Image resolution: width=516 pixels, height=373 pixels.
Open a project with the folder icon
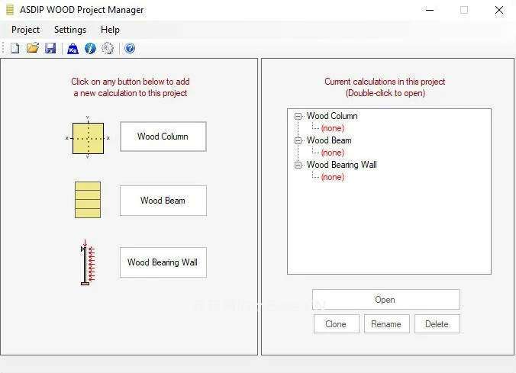click(33, 48)
